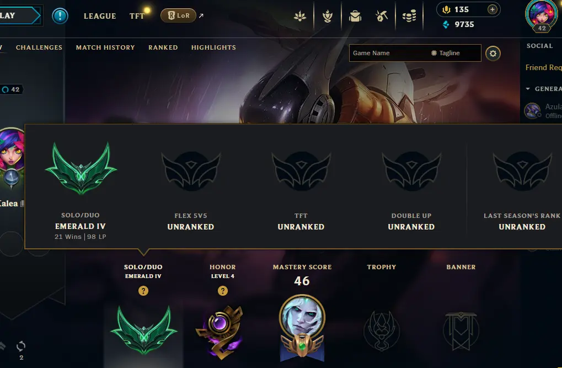
Task: Open the Match History tab
Action: [105, 47]
